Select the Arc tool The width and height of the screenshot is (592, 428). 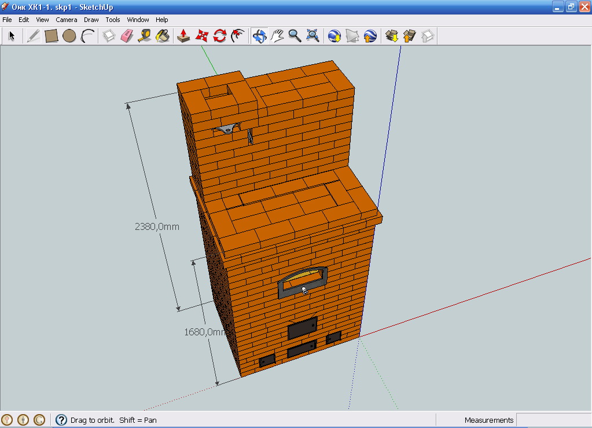click(x=87, y=36)
